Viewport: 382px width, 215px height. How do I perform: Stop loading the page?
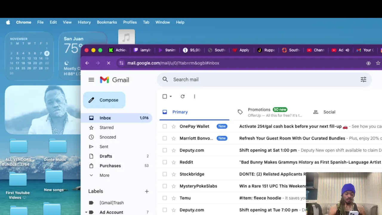coord(109,63)
